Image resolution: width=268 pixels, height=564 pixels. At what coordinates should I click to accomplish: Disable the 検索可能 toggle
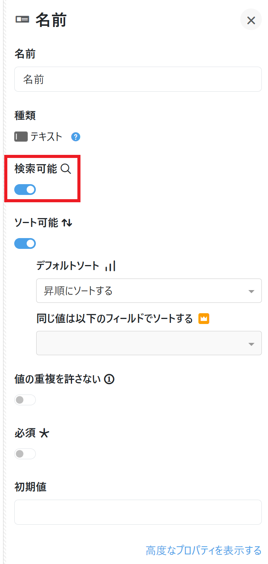pos(25,190)
